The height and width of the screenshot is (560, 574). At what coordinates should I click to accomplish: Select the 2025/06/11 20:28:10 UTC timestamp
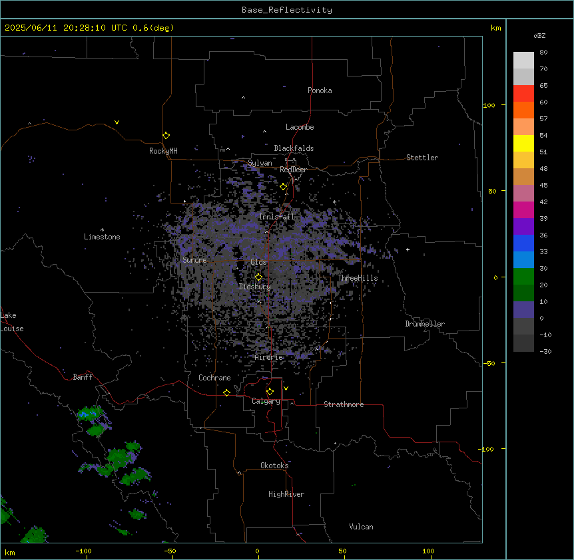click(x=89, y=28)
